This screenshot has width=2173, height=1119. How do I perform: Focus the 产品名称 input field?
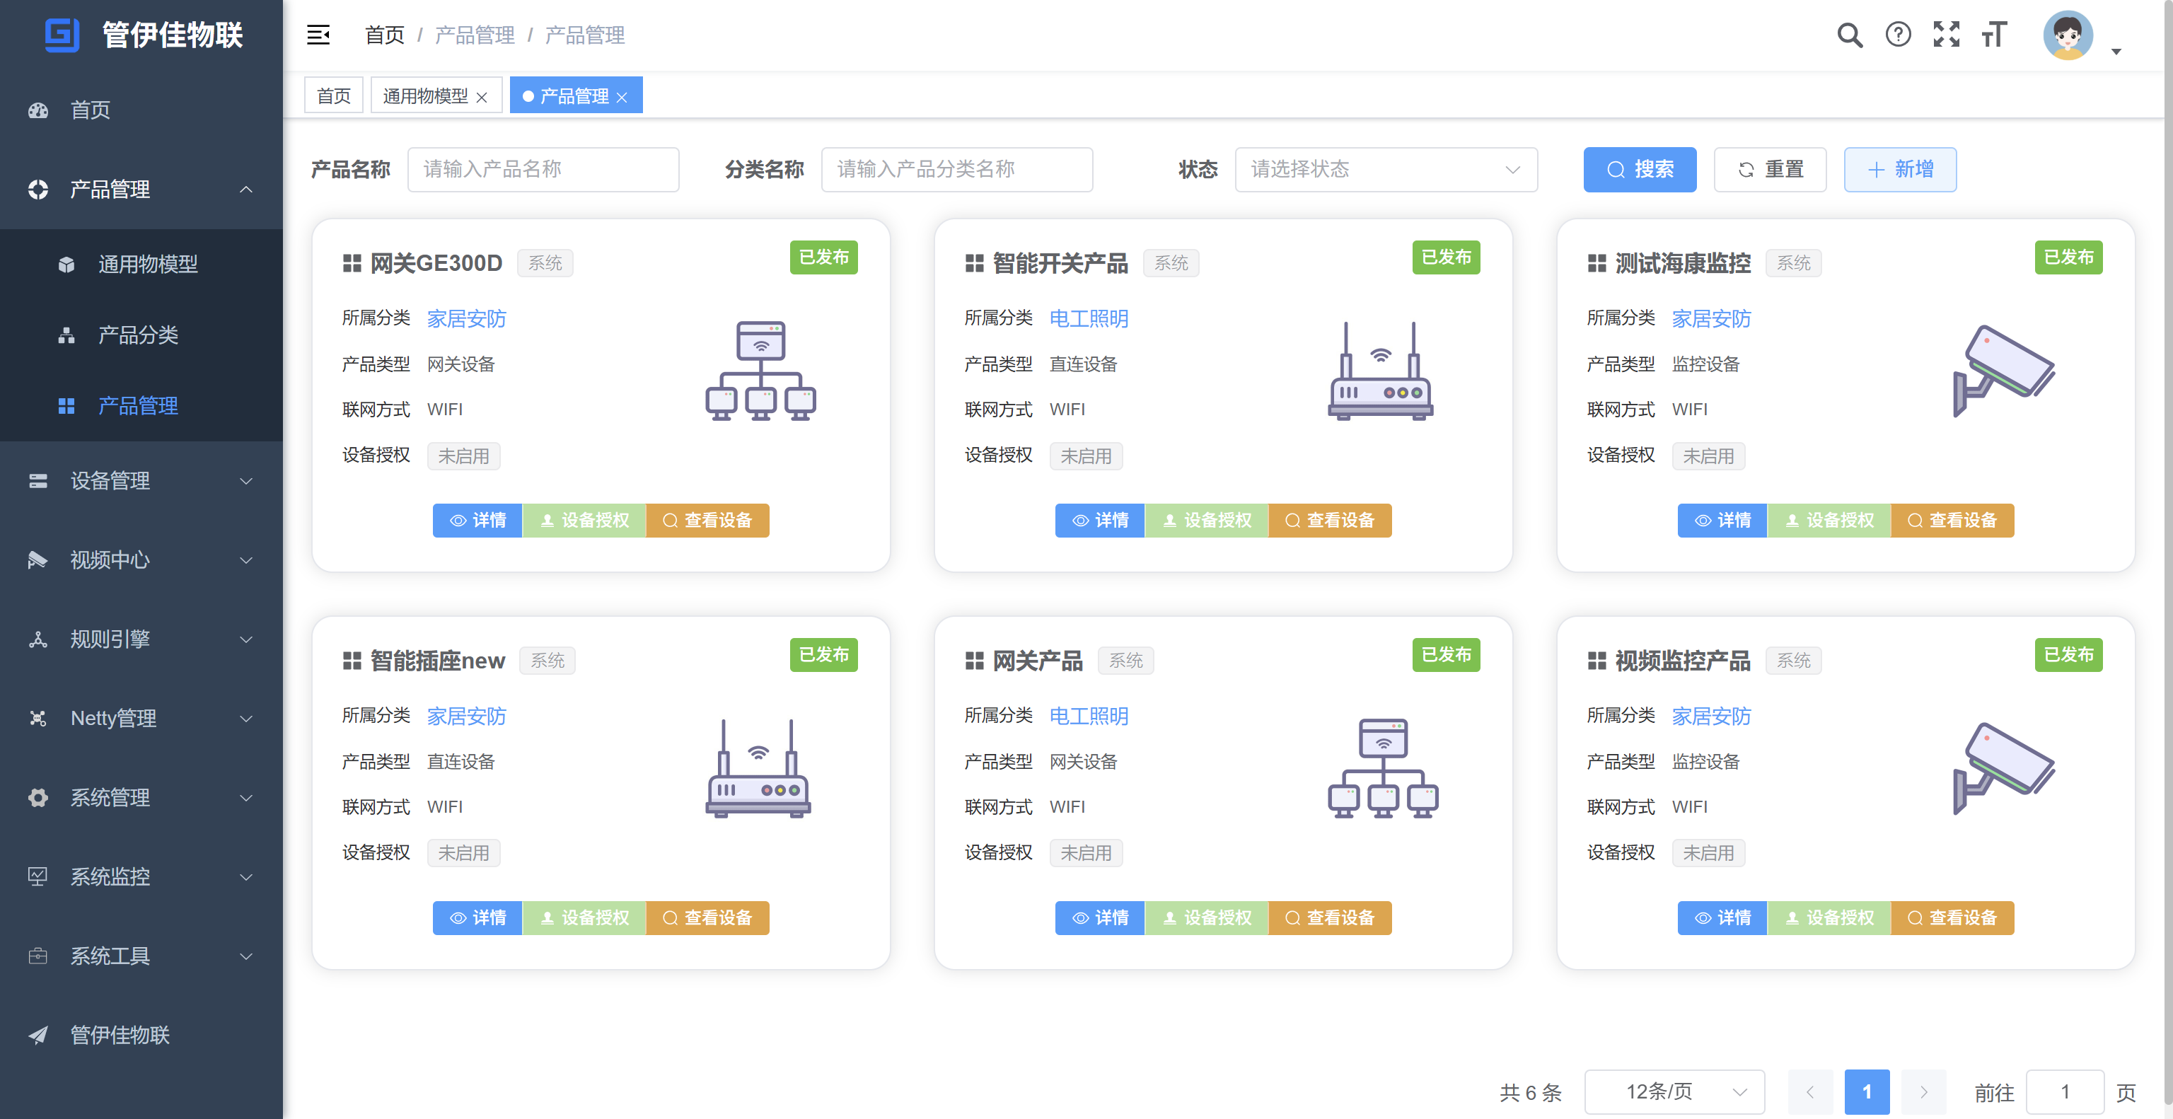[x=543, y=170]
